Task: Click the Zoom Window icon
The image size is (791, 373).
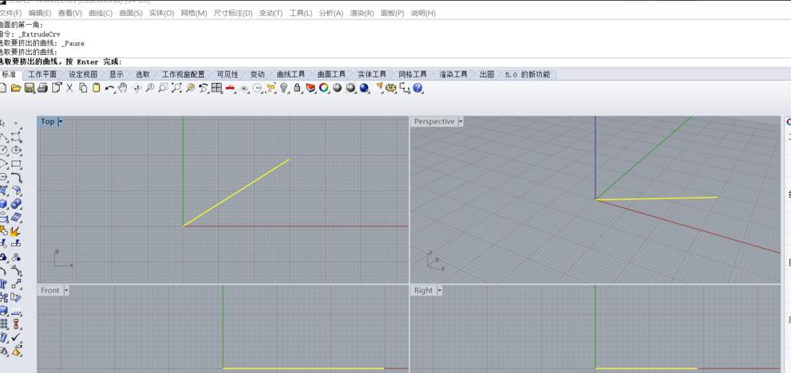Action: (163, 88)
